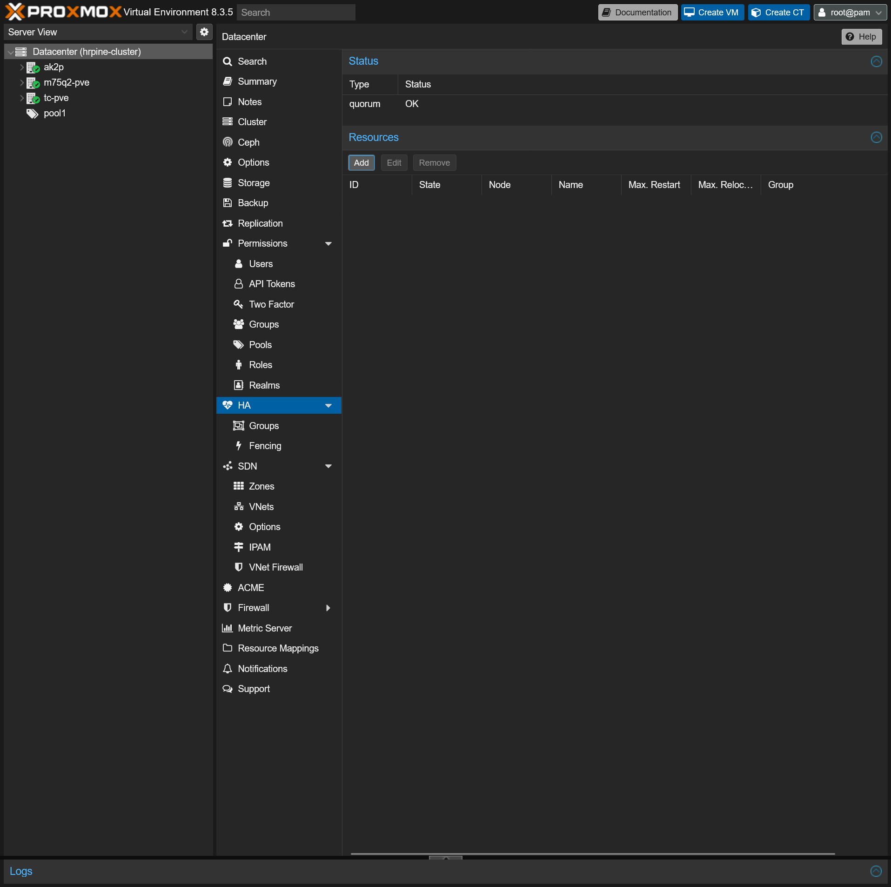Click the top Search input field
This screenshot has height=887, width=891.
[x=296, y=13]
